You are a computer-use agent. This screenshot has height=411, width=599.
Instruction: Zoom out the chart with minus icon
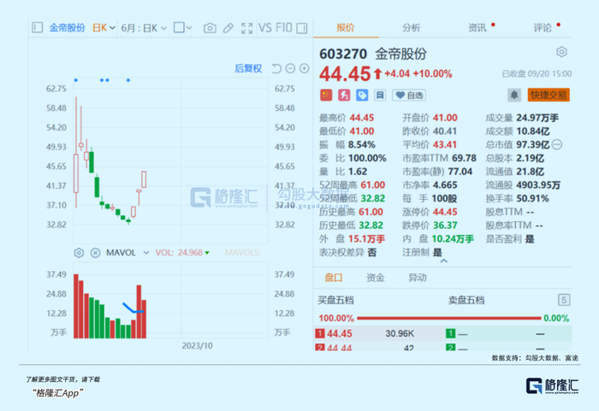point(290,68)
